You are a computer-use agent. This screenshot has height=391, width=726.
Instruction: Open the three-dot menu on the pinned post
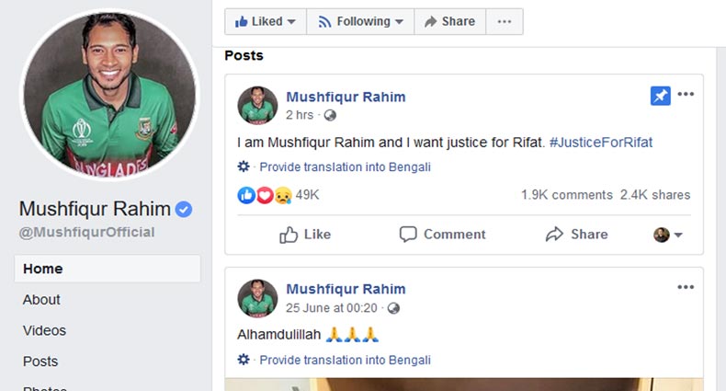coord(686,94)
